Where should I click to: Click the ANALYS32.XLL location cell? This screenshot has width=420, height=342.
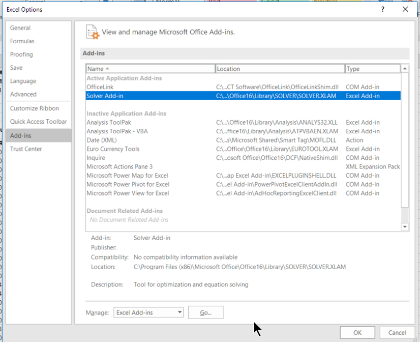277,123
